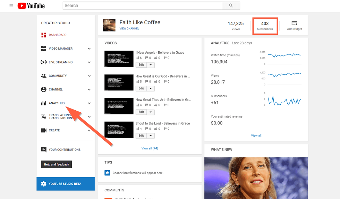
Task: Open Edit dropdown for How Great is Our God
Action: pos(151,88)
